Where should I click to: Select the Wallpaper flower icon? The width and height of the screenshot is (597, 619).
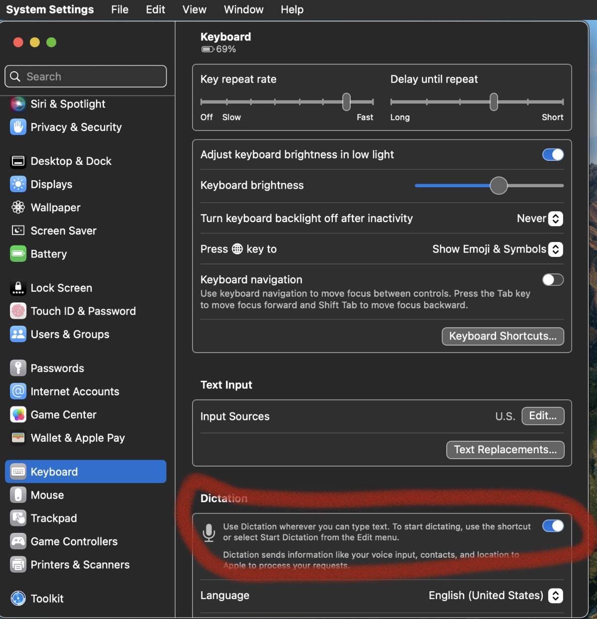pyautogui.click(x=18, y=207)
